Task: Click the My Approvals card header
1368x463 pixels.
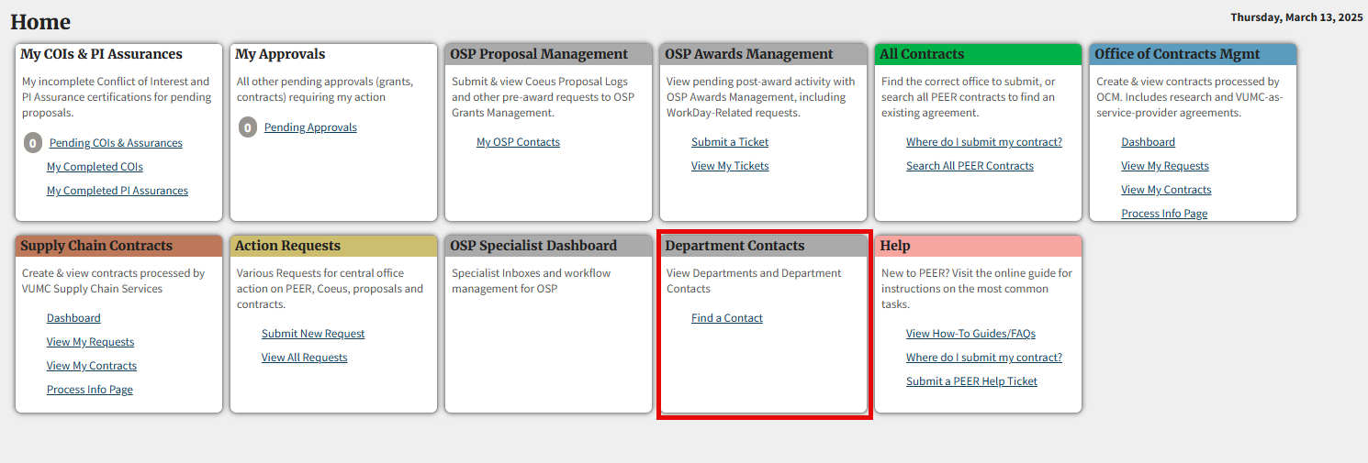Action: [x=334, y=54]
